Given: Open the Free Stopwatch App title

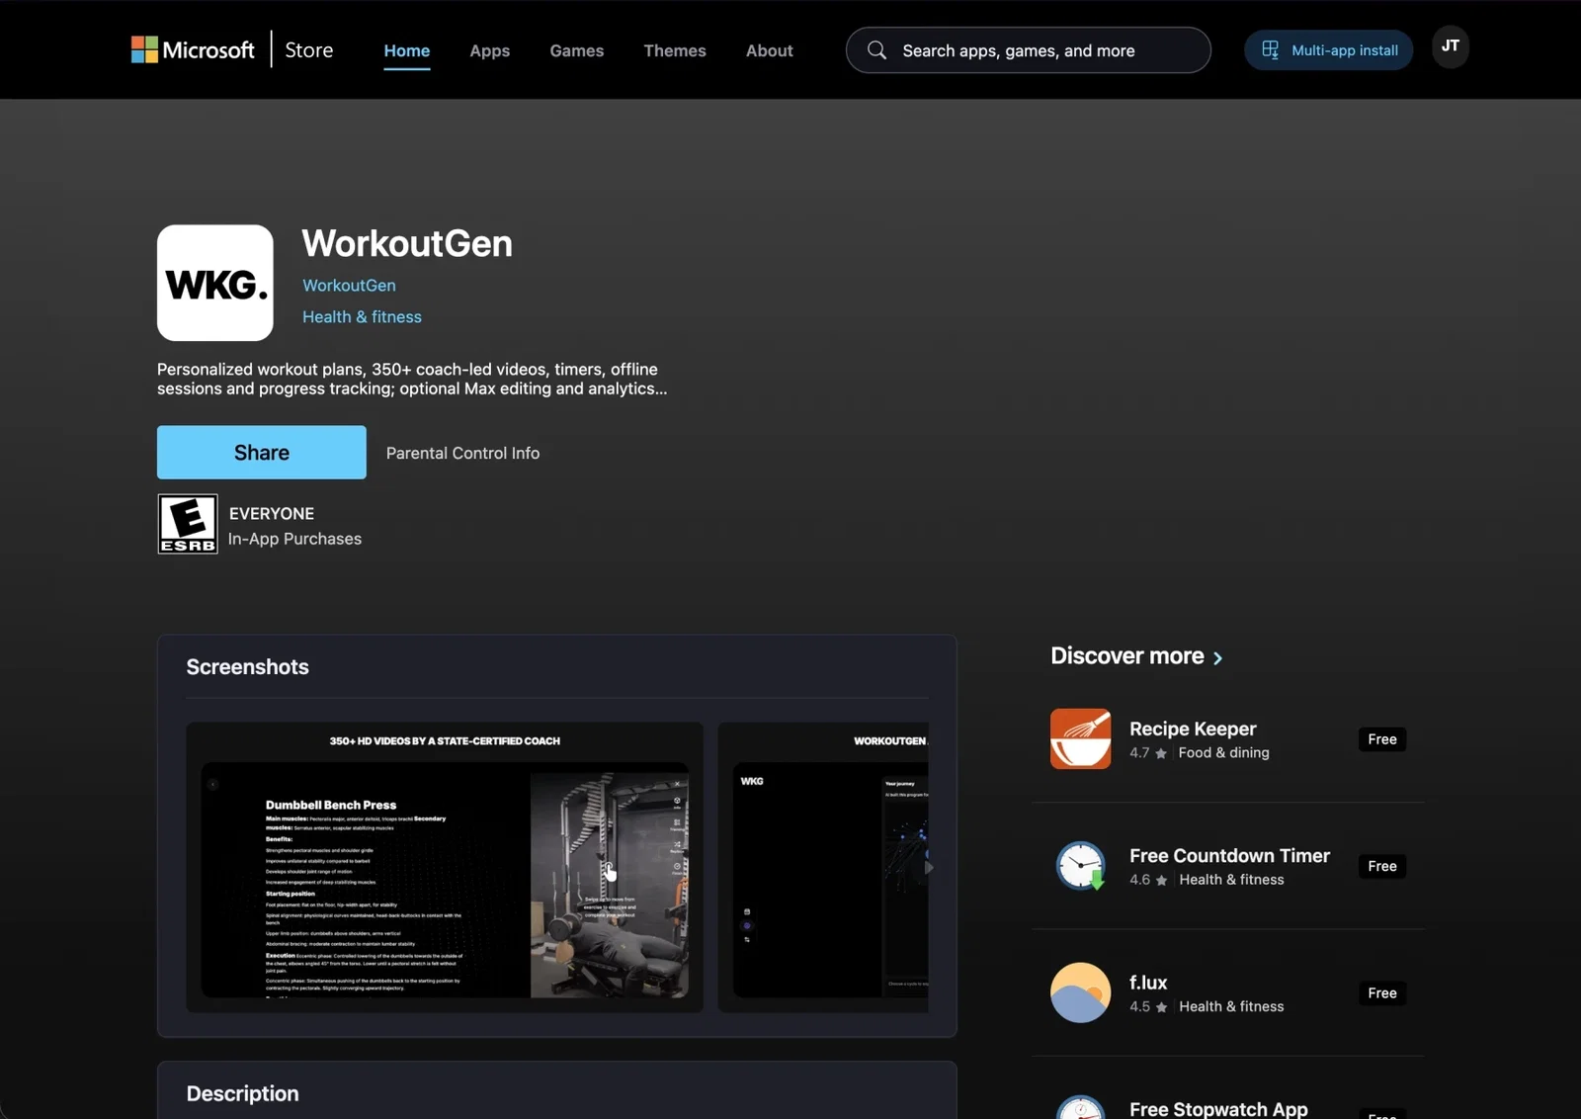Looking at the screenshot, I should (1218, 1109).
